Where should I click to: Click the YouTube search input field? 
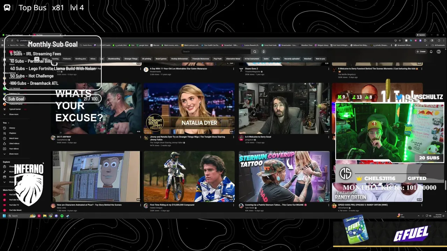216,52
